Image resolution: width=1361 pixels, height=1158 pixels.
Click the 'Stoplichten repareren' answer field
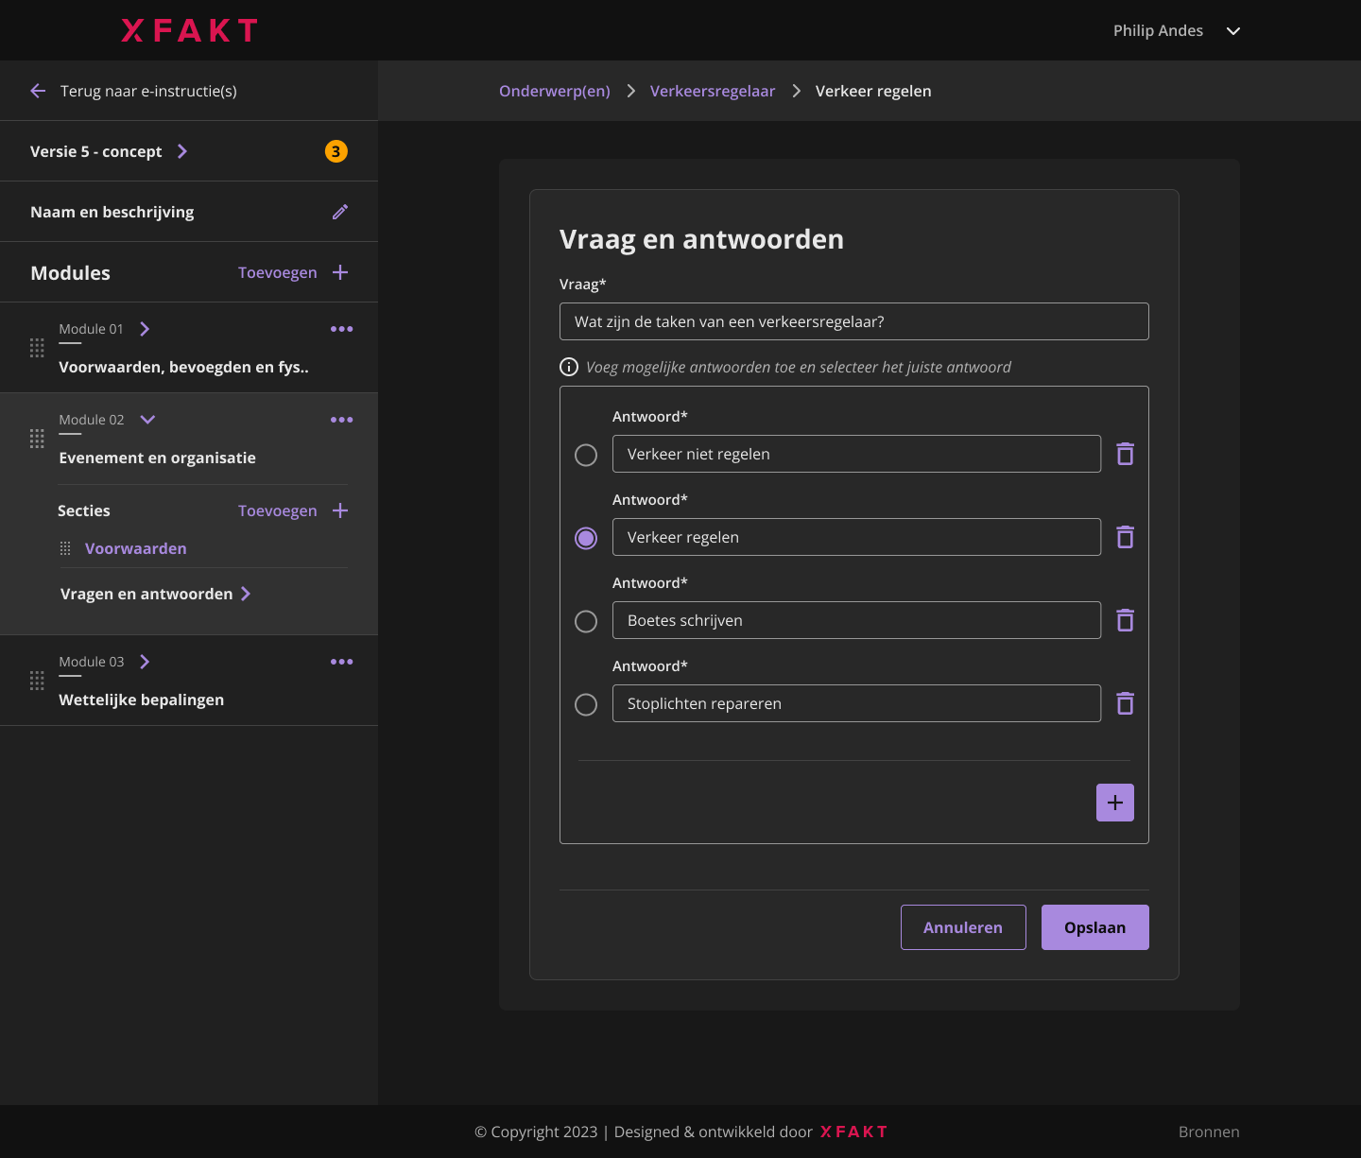pos(856,703)
